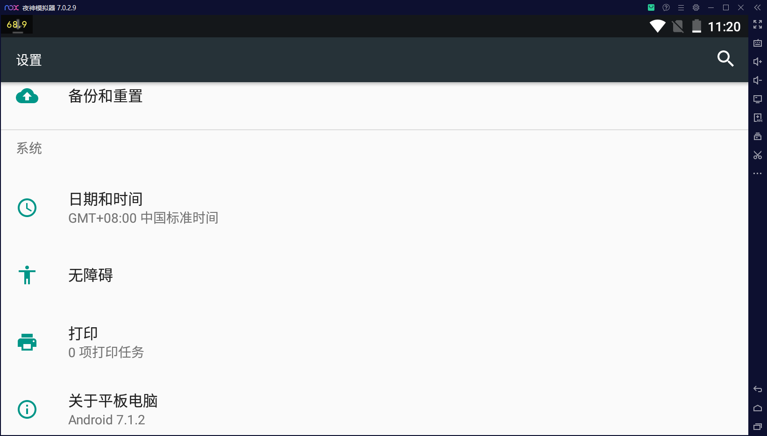Click Android back button in sidebar

[758, 389]
